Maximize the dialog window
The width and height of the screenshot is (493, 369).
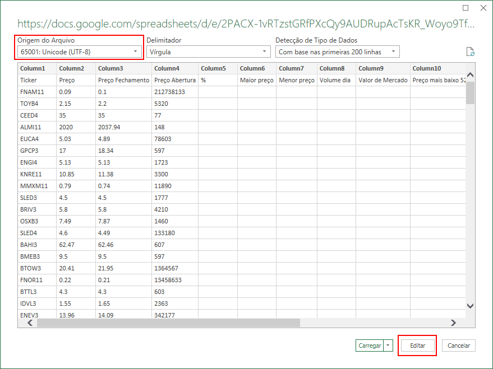[465, 8]
